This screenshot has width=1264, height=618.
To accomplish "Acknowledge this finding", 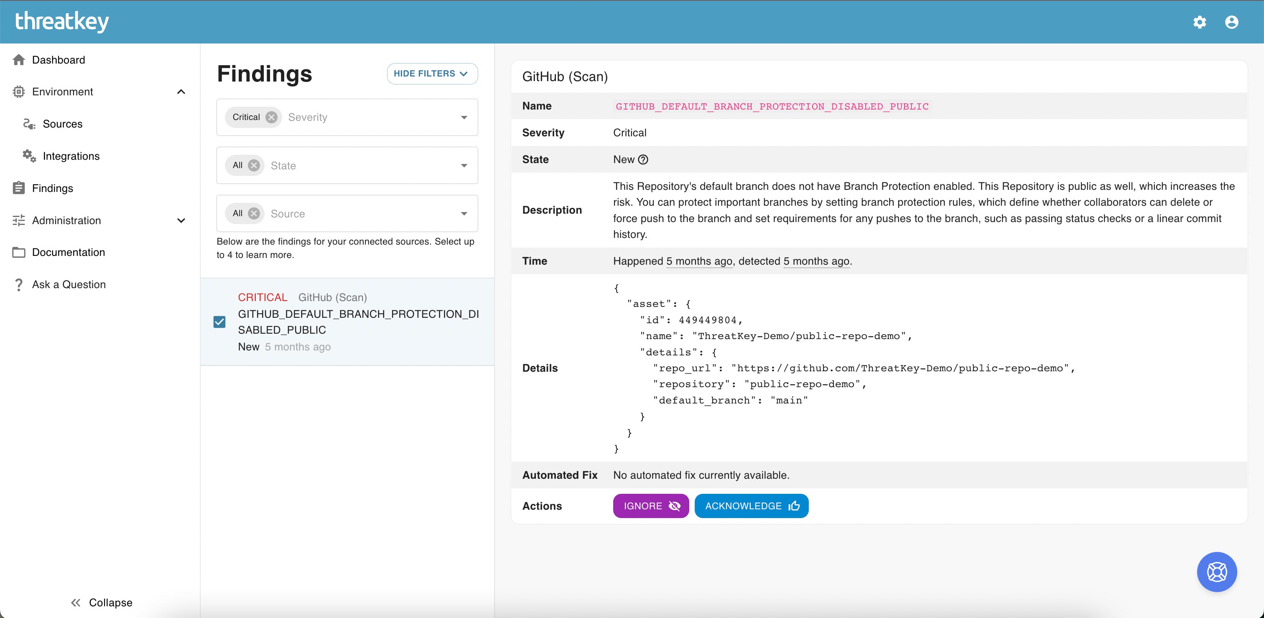I will (751, 506).
